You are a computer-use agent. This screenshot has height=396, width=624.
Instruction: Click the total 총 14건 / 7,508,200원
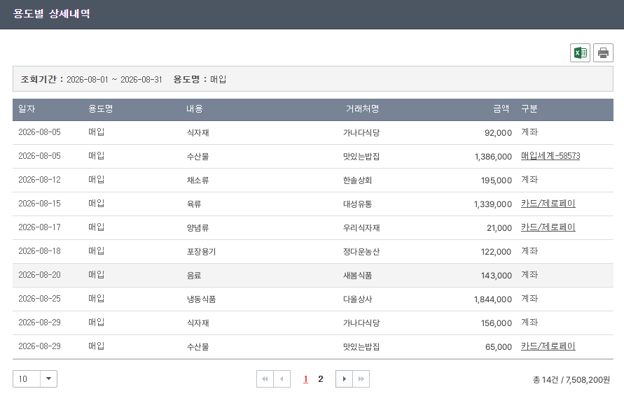pyautogui.click(x=571, y=380)
